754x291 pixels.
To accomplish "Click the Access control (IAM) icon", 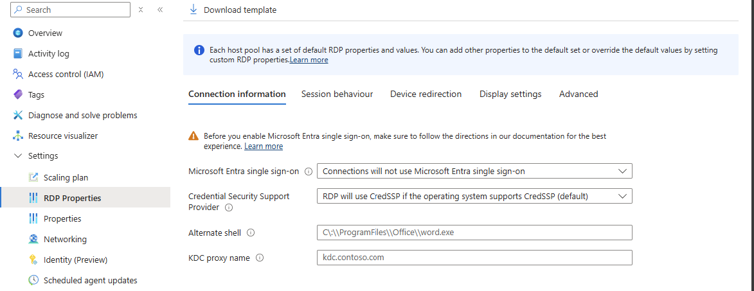I will (x=18, y=74).
